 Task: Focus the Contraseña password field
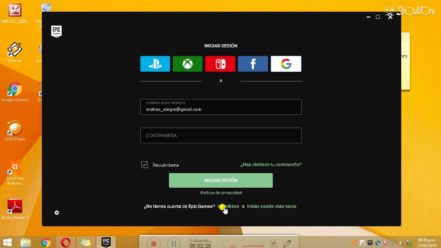(x=221, y=135)
